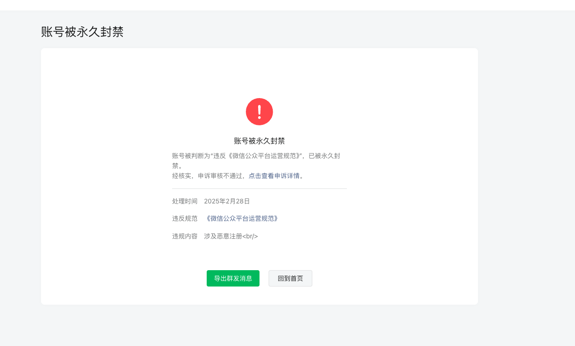The image size is (575, 346).
Task: Open the 点击查看申诉详情 link
Action: (x=274, y=176)
